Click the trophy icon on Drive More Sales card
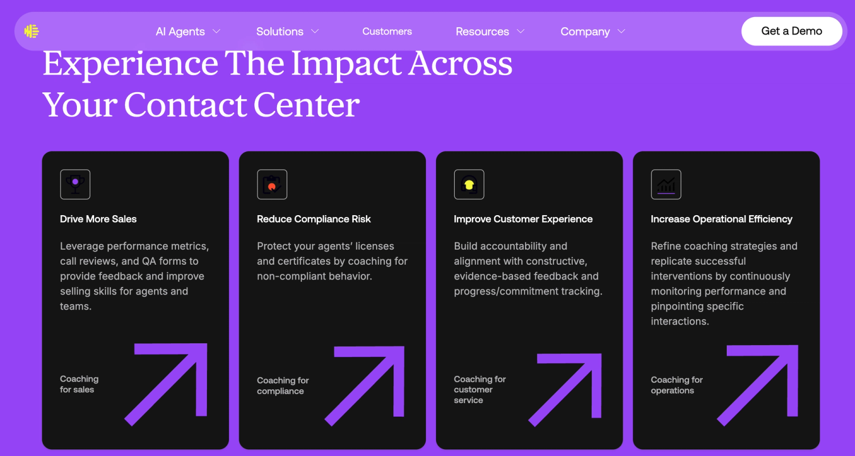The height and width of the screenshot is (456, 855). point(75,184)
